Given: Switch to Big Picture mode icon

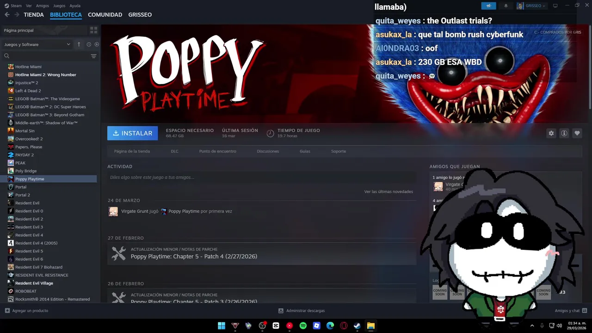Looking at the screenshot, I should point(555,6).
